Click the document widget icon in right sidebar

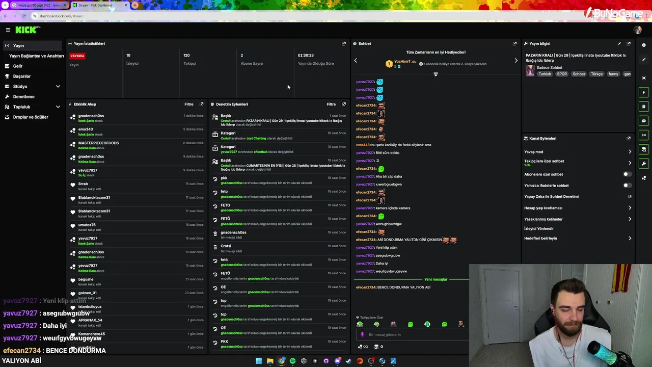[644, 107]
